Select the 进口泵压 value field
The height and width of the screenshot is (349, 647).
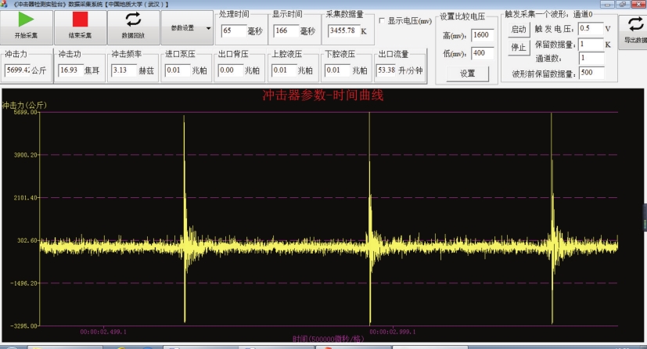177,70
